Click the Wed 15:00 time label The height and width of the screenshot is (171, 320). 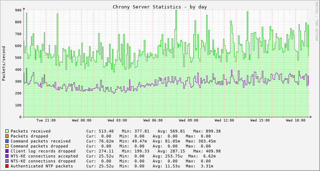(x=260, y=120)
